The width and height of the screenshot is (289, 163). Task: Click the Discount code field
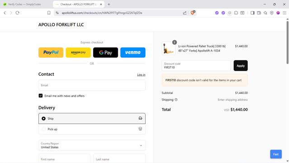point(196,65)
